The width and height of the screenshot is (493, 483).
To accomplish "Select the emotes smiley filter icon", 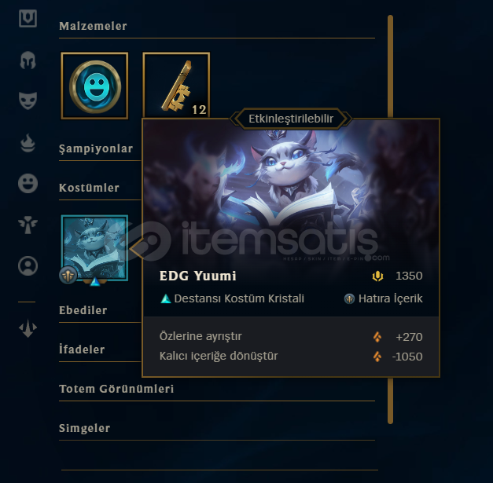I will coord(28,184).
